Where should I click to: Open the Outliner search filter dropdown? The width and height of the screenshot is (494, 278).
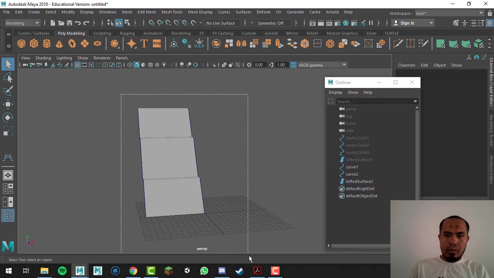[415, 102]
